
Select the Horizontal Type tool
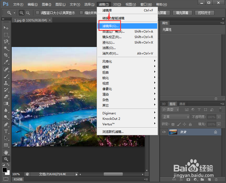[x=6, y=131]
